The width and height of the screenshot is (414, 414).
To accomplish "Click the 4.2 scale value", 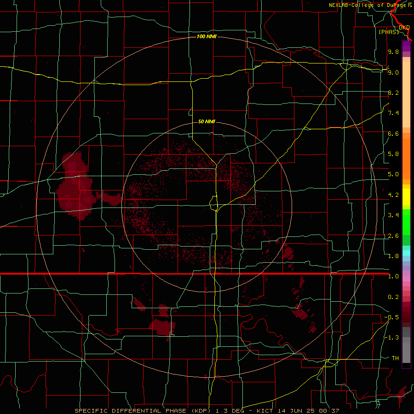I will point(393,195).
